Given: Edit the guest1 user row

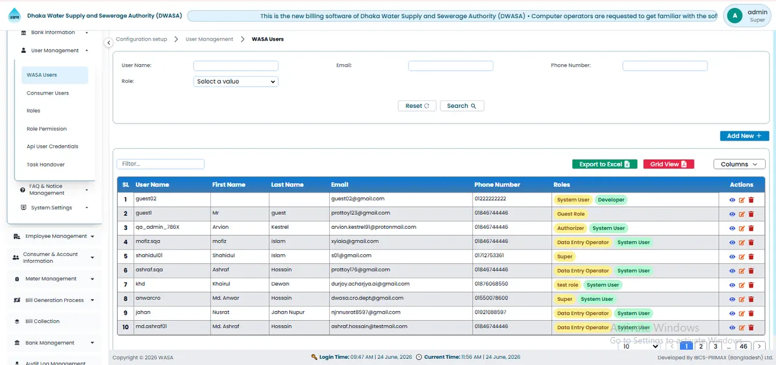Looking at the screenshot, I should [741, 214].
